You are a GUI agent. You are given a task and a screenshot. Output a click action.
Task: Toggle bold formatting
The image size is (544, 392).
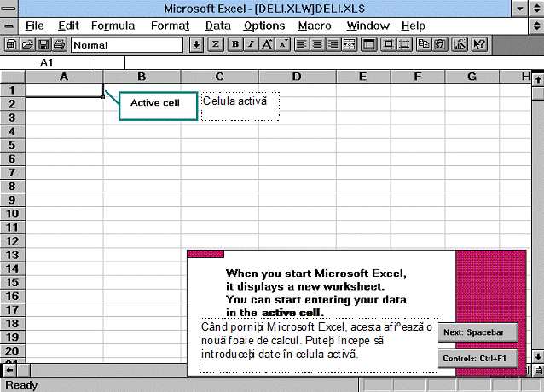pos(235,44)
